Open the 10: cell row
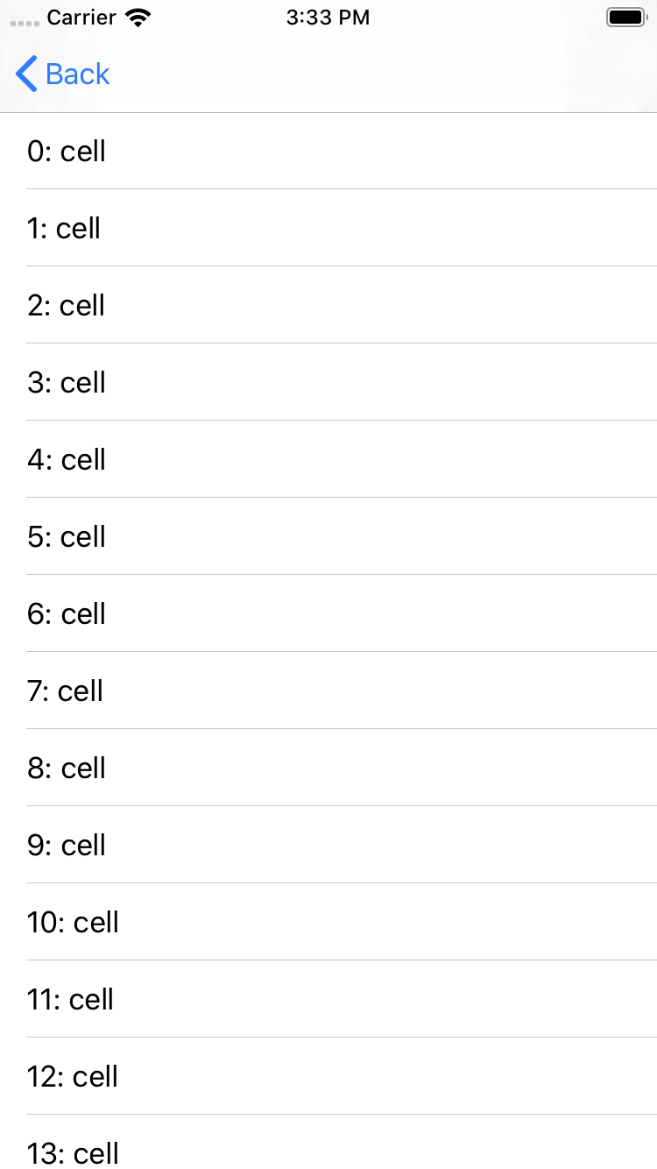The height and width of the screenshot is (1169, 657). (x=328, y=922)
